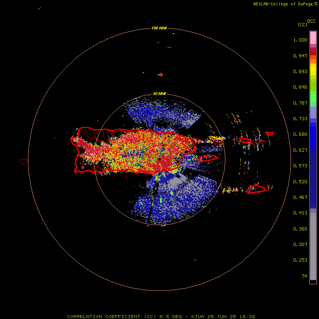Click the black radar site dot at map center

tap(159, 159)
